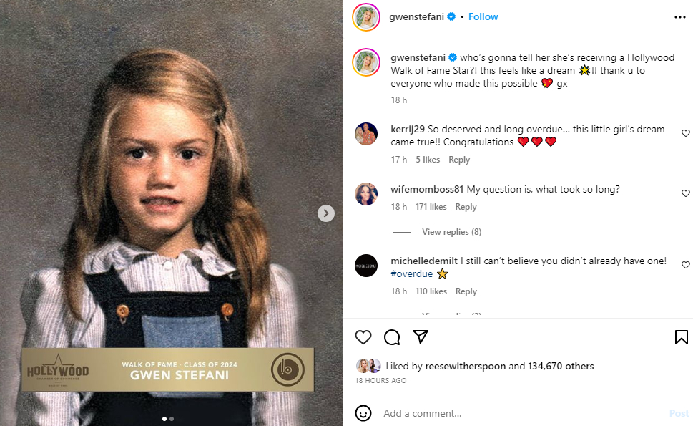This screenshot has width=693, height=426.
Task: View the 171 likes on wifemomboss81's comment
Action: click(x=431, y=207)
